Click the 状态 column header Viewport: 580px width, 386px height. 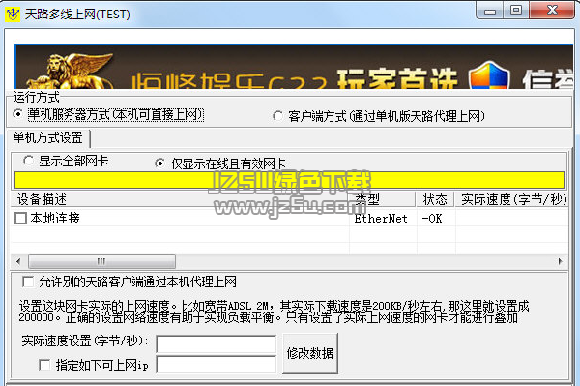435,199
